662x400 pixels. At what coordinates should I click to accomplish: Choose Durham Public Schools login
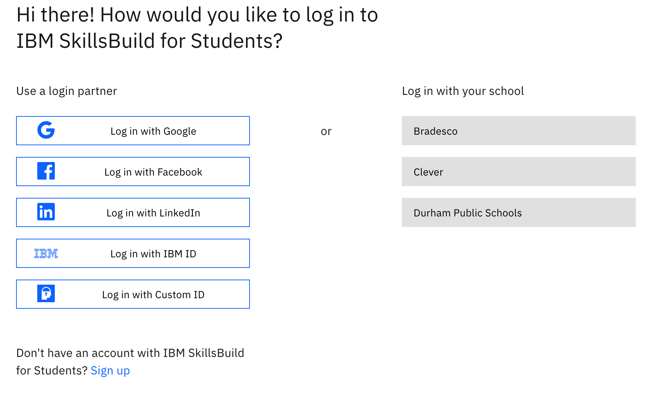click(x=519, y=212)
